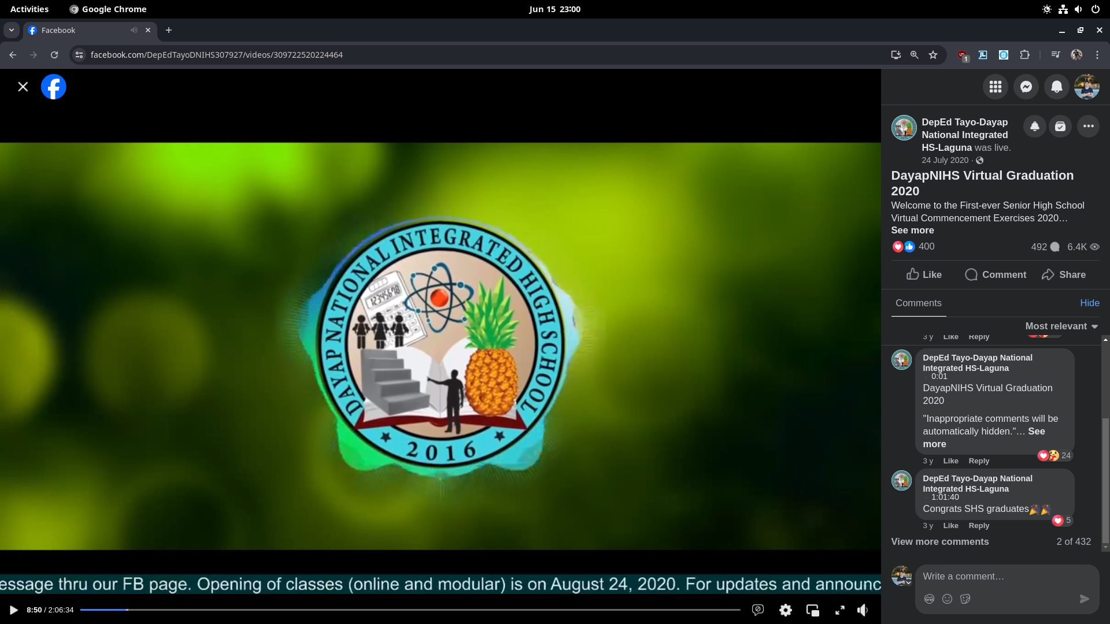This screenshot has width=1110, height=624.
Task: Open Chrome three-dot menu
Action: (x=1097, y=55)
